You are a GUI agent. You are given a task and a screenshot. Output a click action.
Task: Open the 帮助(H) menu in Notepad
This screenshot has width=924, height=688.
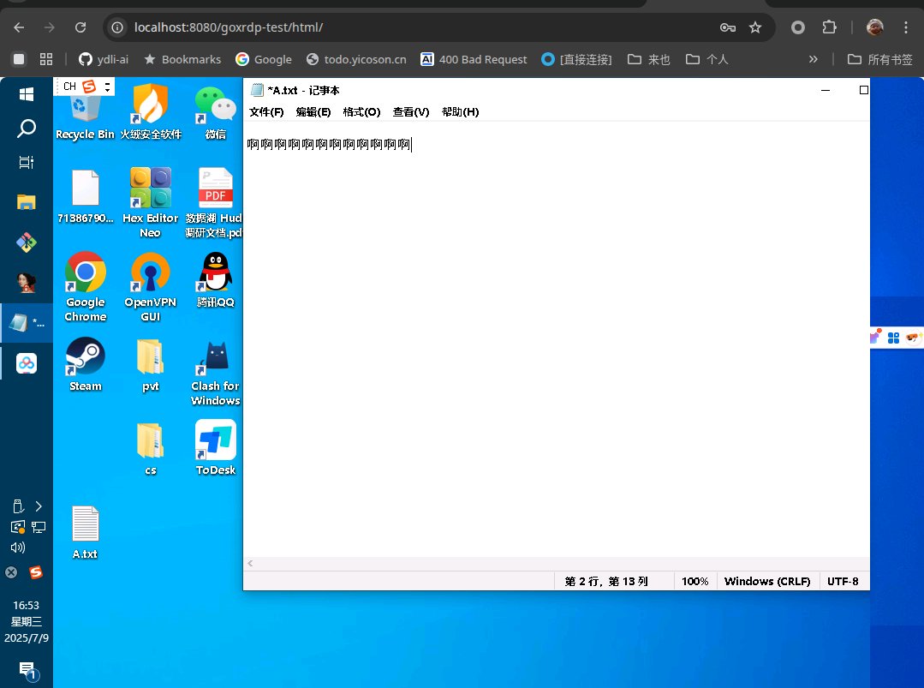pos(460,112)
